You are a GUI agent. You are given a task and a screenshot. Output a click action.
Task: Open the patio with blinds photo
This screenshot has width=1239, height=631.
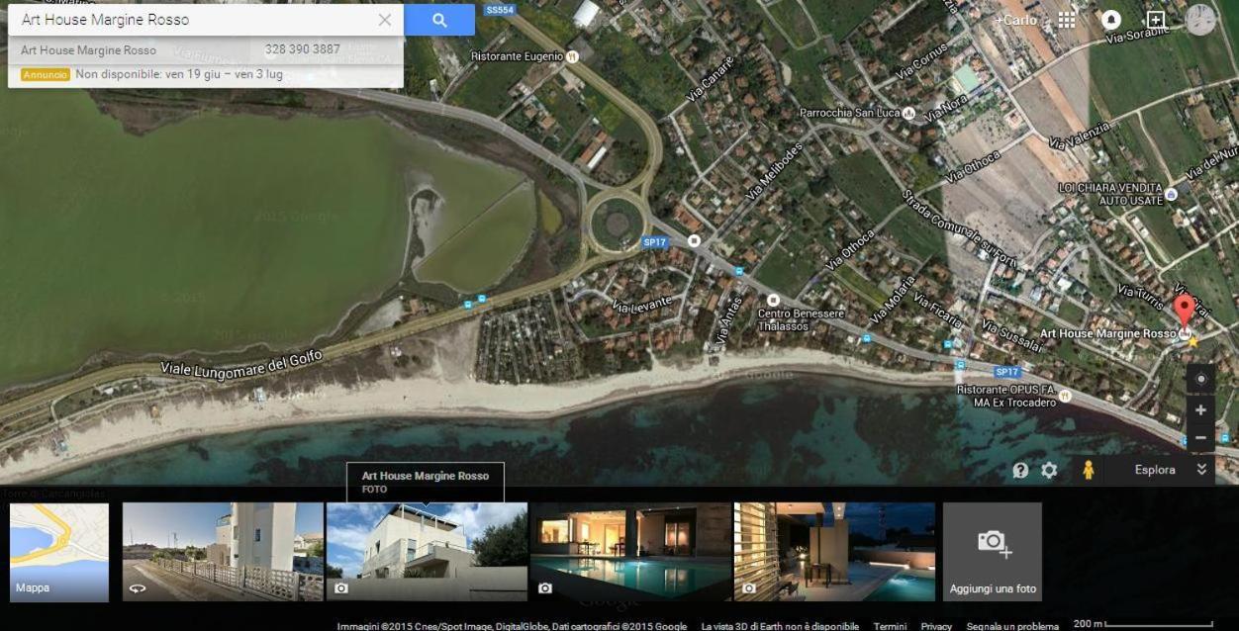[x=834, y=552]
